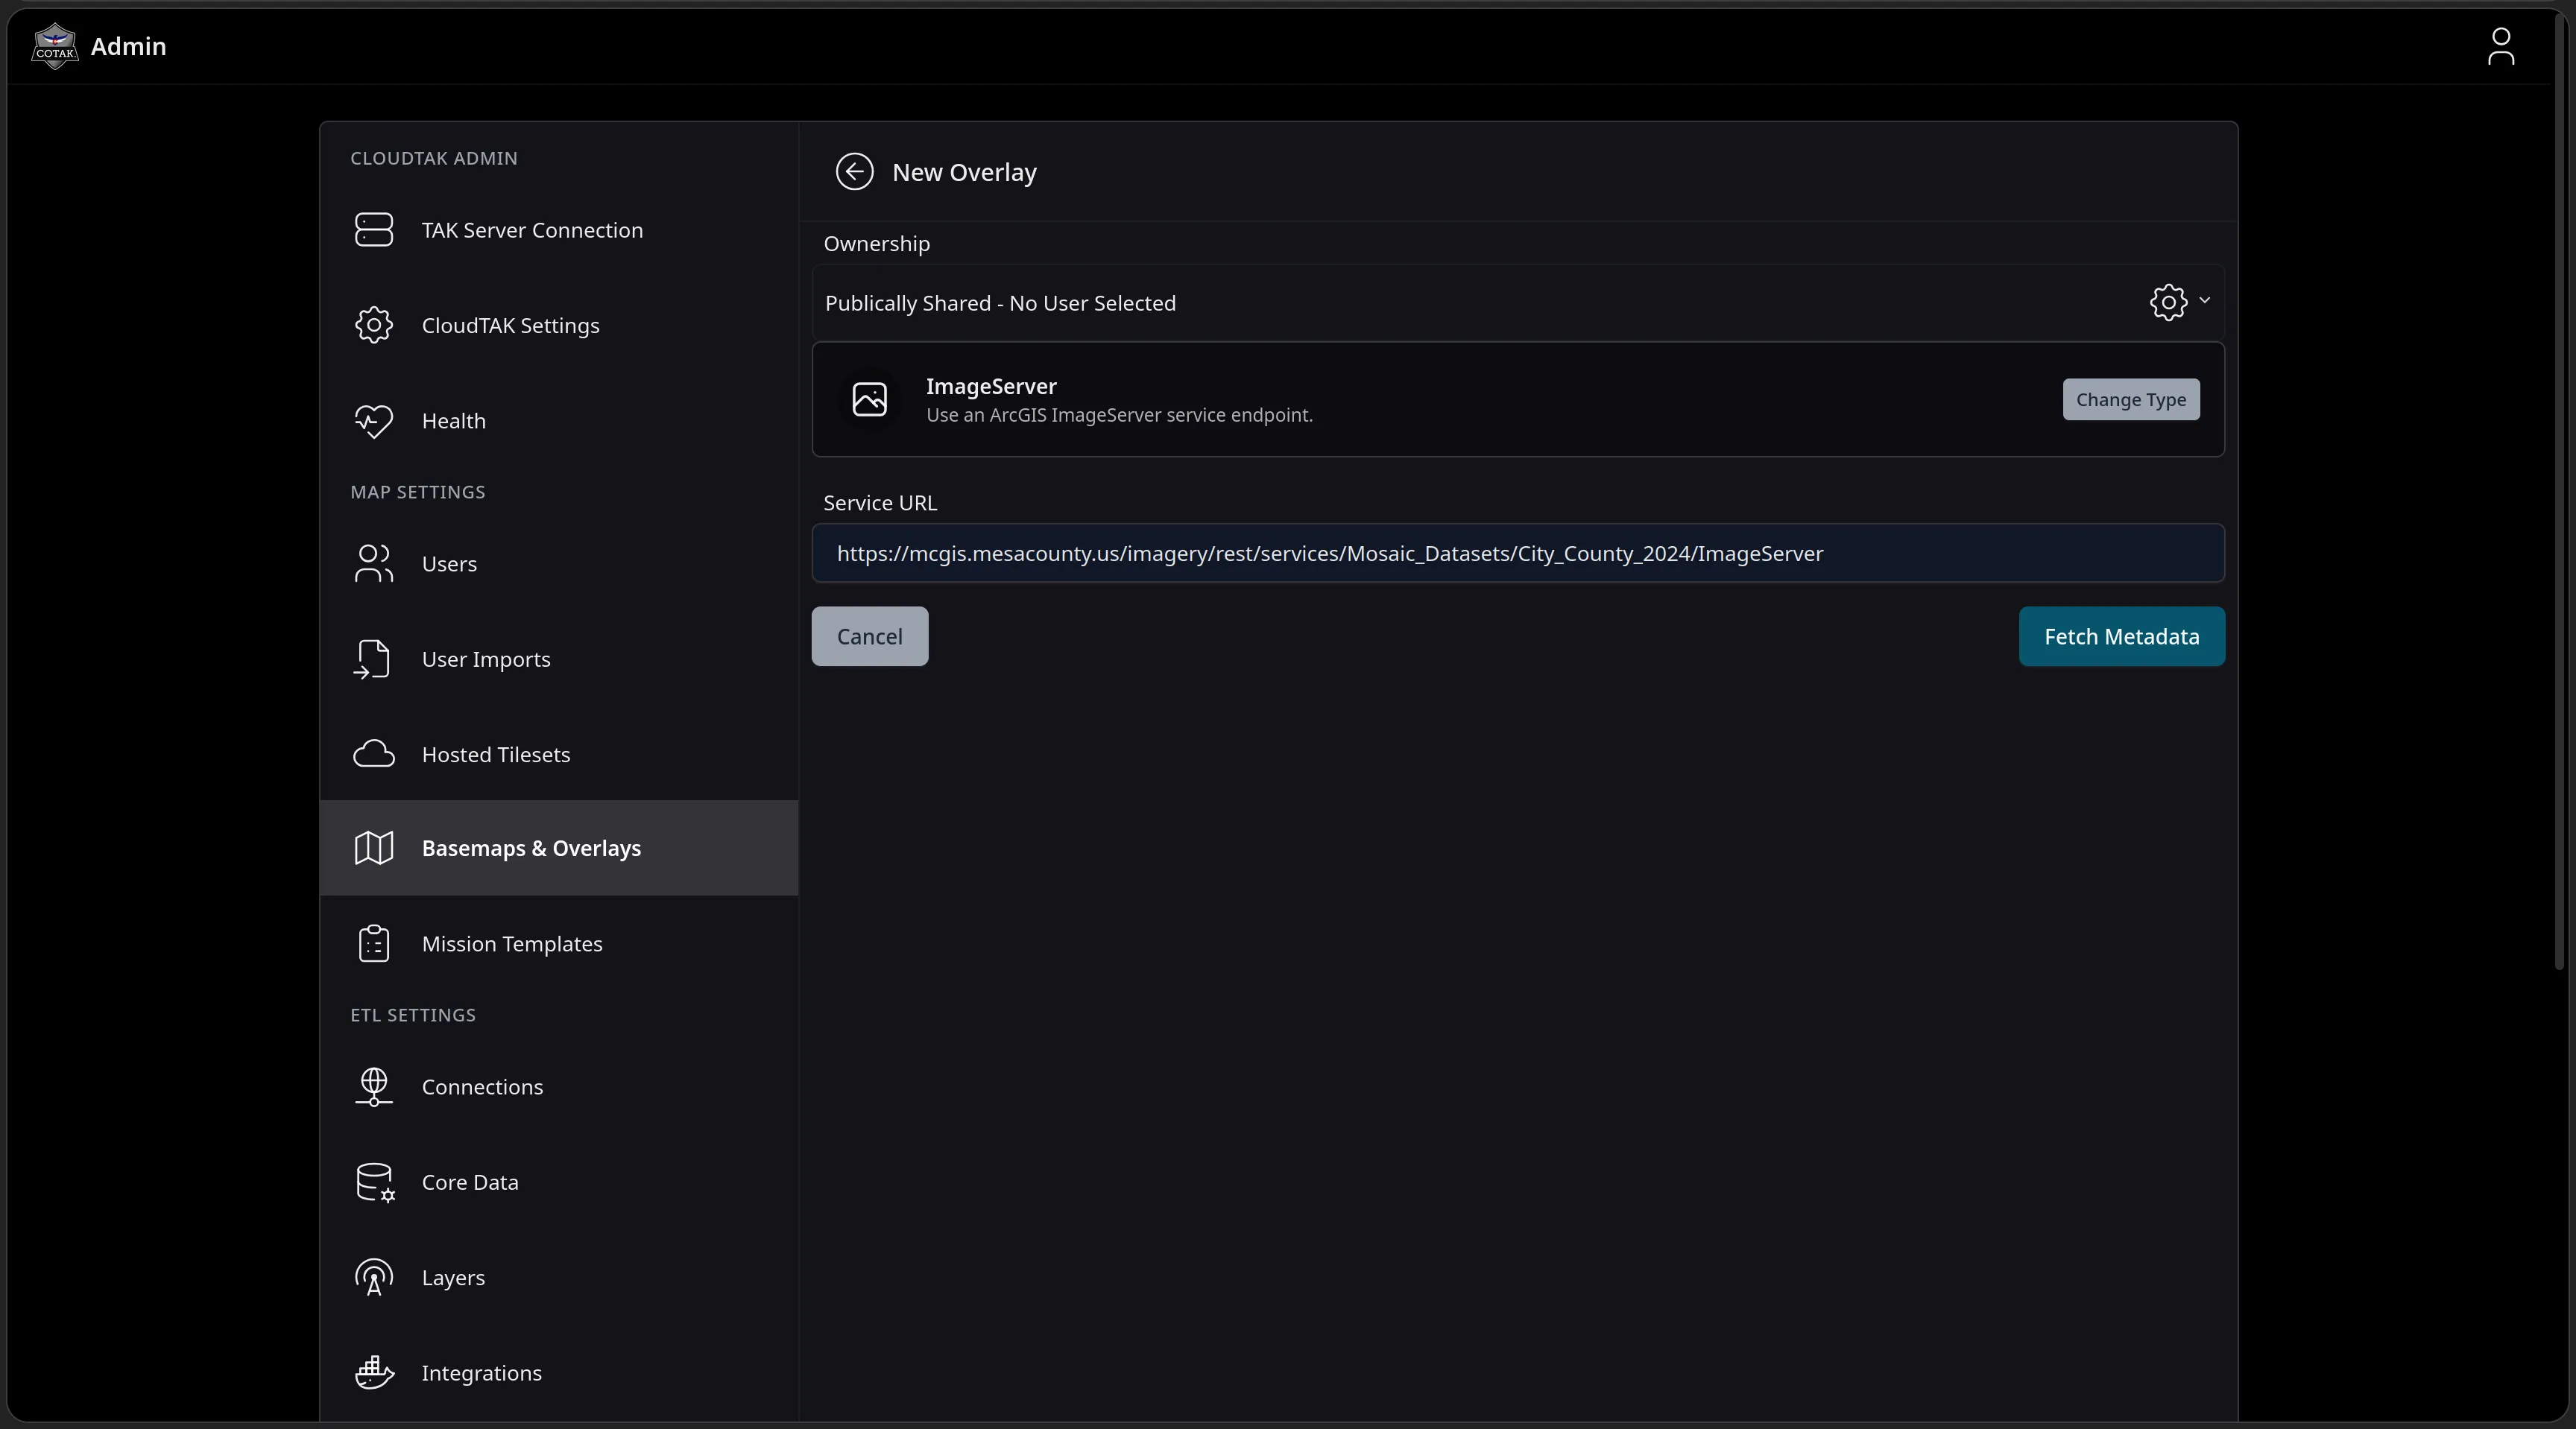
Task: Click the chevron next to ownership gear
Action: click(x=2204, y=300)
